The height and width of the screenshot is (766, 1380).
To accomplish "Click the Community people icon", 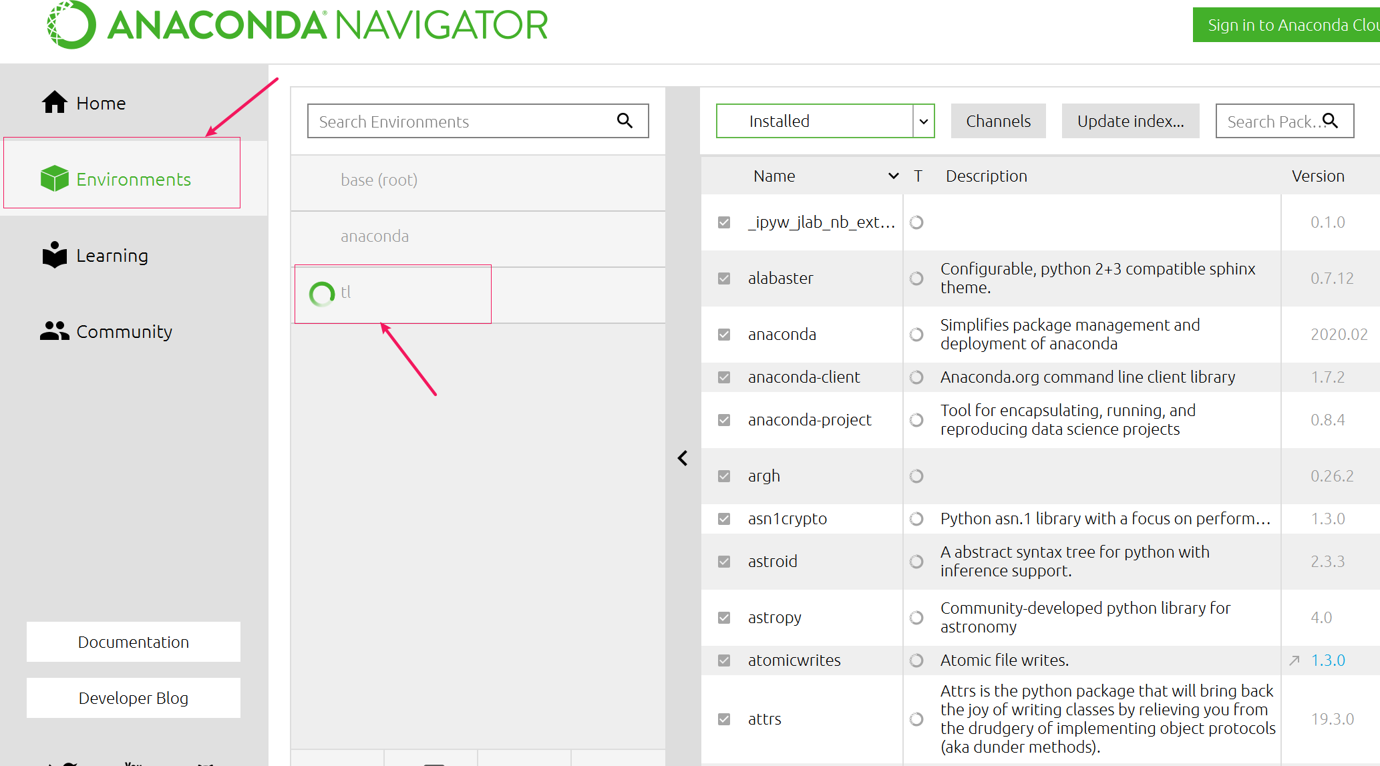I will click(x=54, y=331).
